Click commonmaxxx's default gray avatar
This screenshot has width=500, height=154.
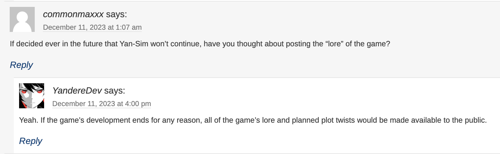pyautogui.click(x=22, y=19)
